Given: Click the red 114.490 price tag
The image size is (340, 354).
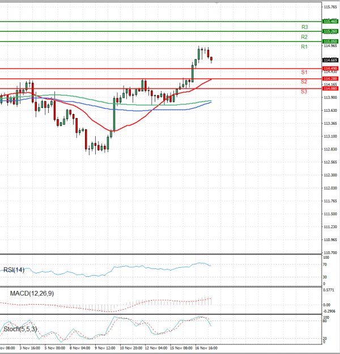Looking at the screenshot, I should pyautogui.click(x=330, y=69).
